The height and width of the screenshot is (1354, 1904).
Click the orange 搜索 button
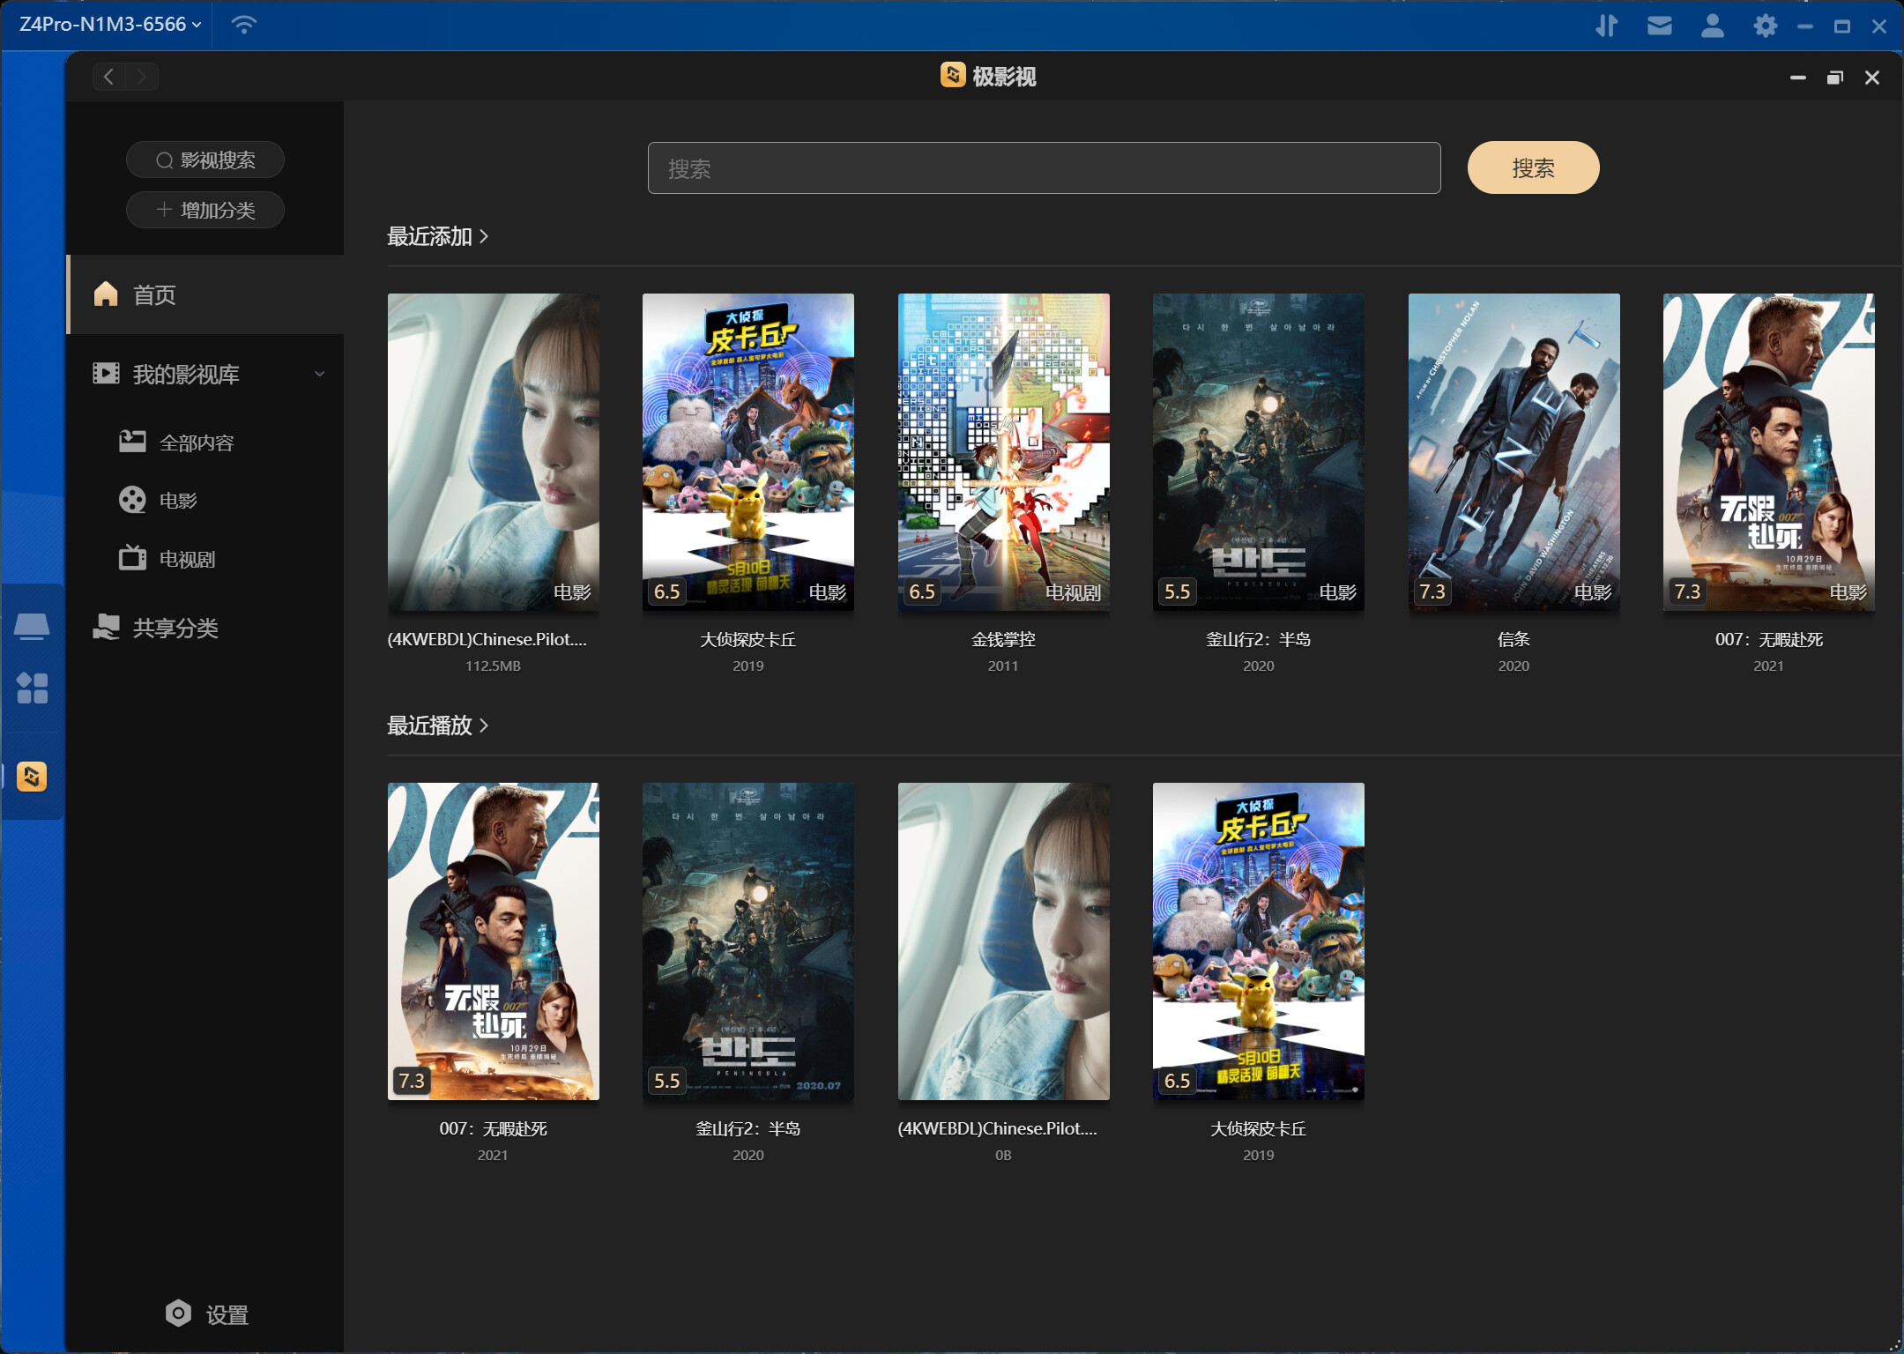[1532, 167]
